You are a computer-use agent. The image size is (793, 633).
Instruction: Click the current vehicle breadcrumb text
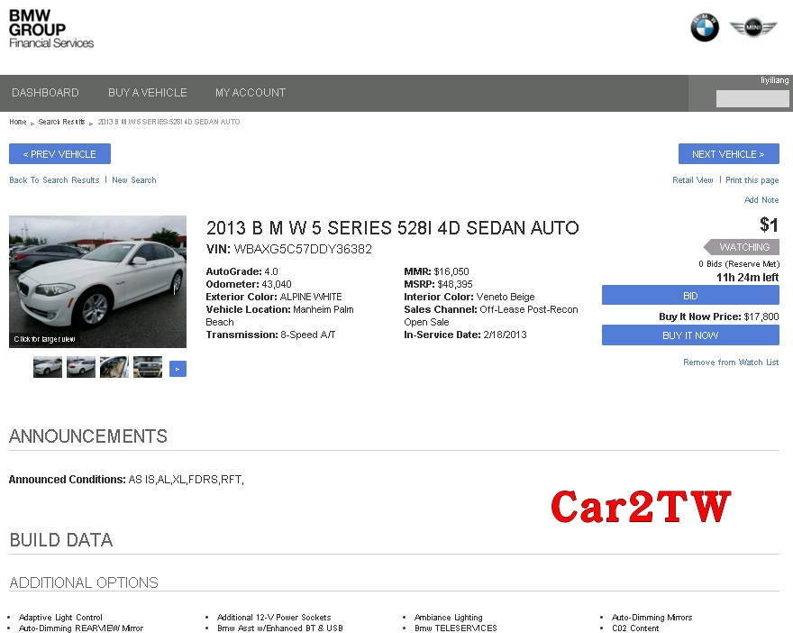point(169,122)
